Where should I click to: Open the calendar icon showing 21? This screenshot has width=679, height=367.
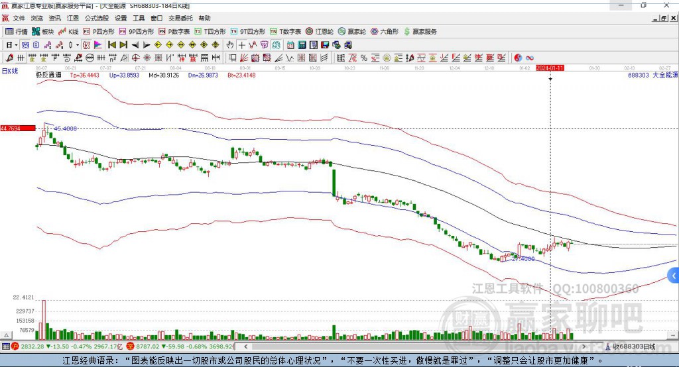point(290,45)
